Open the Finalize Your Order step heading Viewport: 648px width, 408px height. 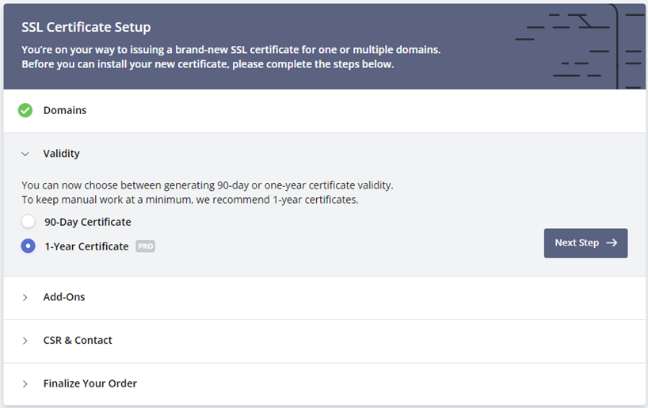[90, 383]
